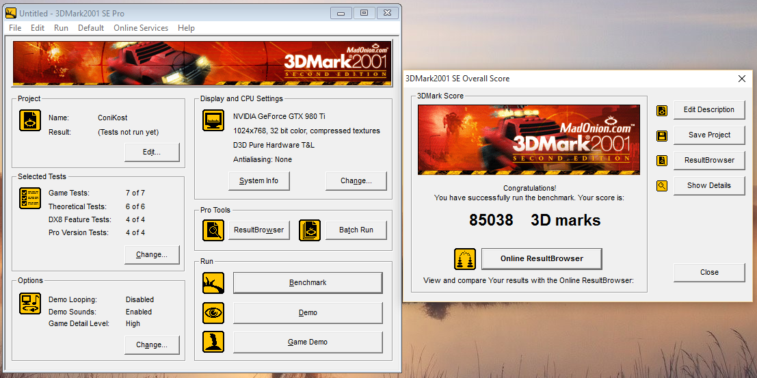Open the Default menu
The width and height of the screenshot is (757, 378).
(91, 28)
